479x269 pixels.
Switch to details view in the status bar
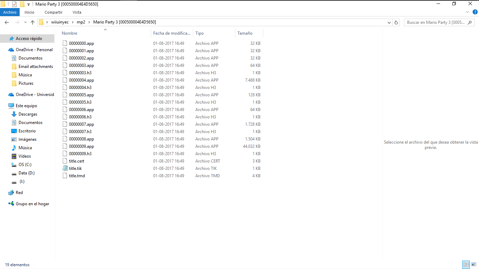466,264
